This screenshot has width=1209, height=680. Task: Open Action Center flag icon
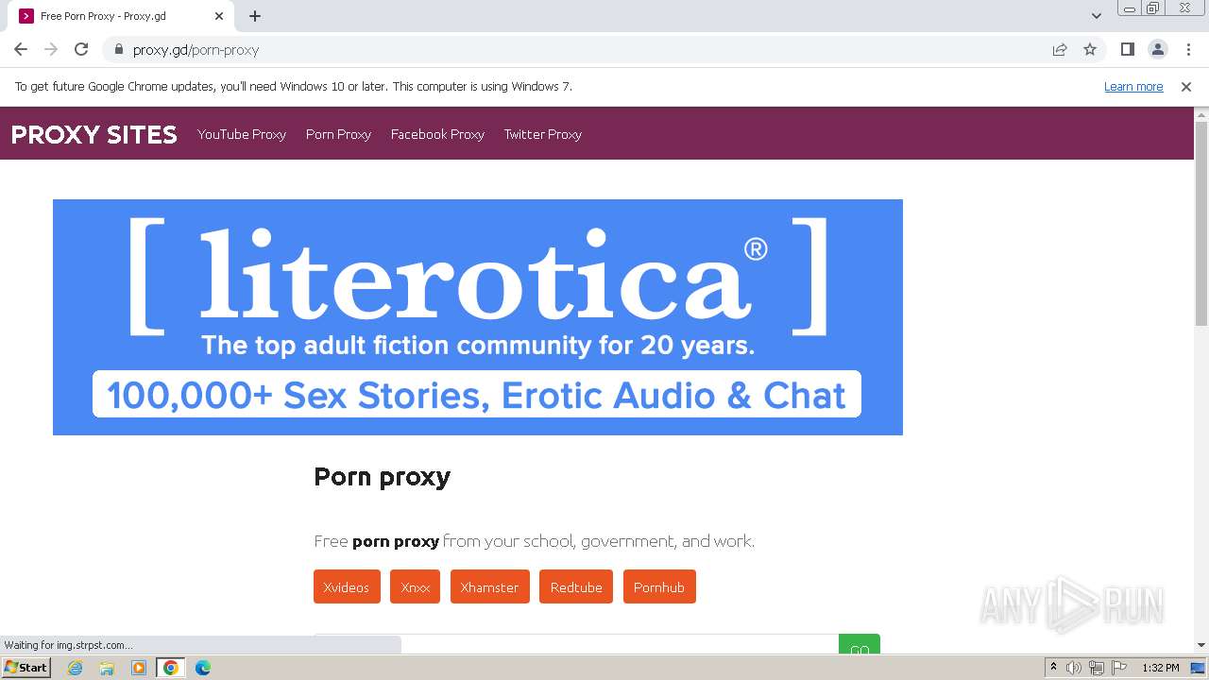coord(1119,668)
